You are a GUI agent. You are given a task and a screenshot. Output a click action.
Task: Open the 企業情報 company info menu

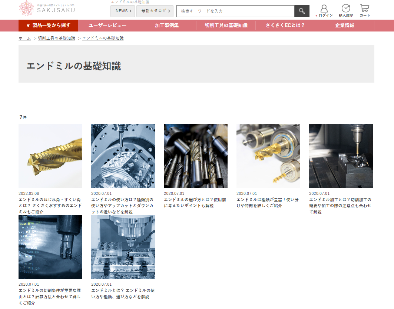(345, 26)
